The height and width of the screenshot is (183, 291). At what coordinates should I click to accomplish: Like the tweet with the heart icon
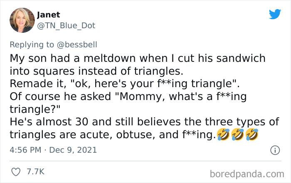[x=16, y=171]
